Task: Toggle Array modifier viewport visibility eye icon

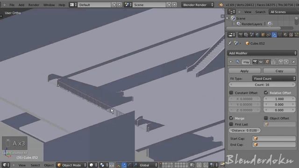Action: (261, 62)
